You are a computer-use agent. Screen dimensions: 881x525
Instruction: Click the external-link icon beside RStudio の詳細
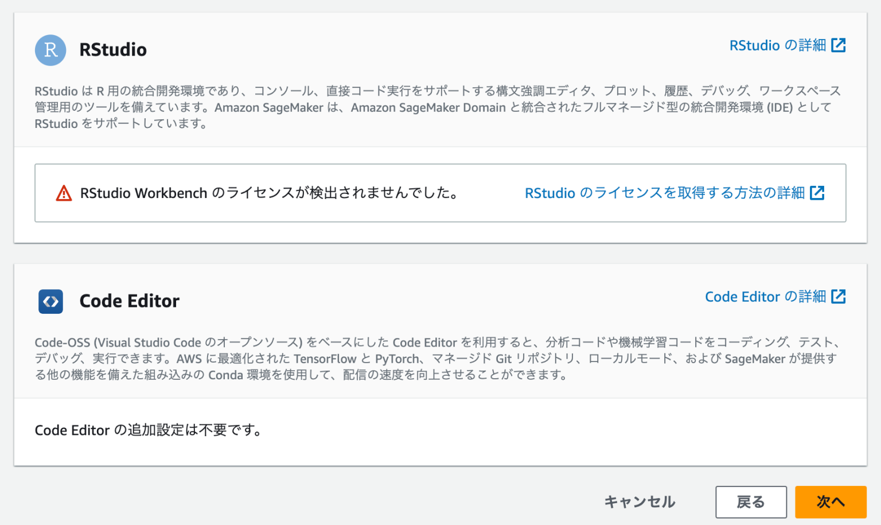click(x=840, y=45)
